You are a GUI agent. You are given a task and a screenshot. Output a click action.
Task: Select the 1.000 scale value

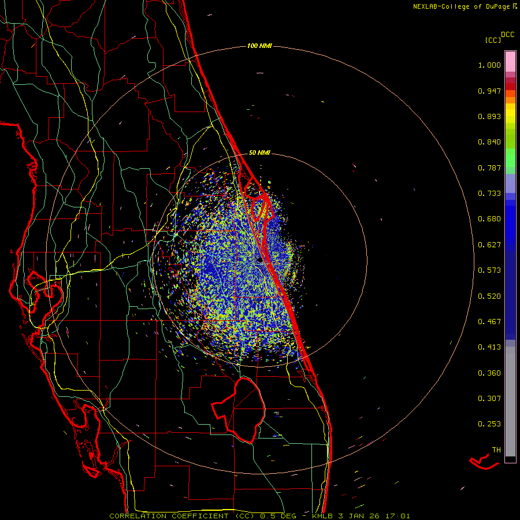[489, 65]
